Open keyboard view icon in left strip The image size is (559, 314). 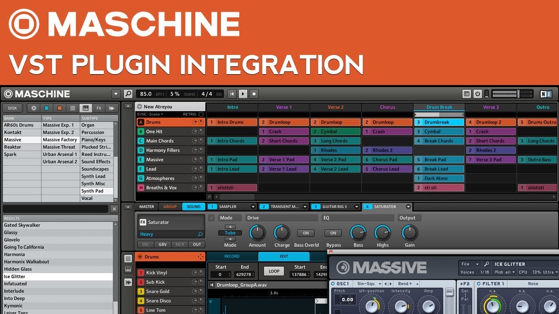tap(128, 270)
